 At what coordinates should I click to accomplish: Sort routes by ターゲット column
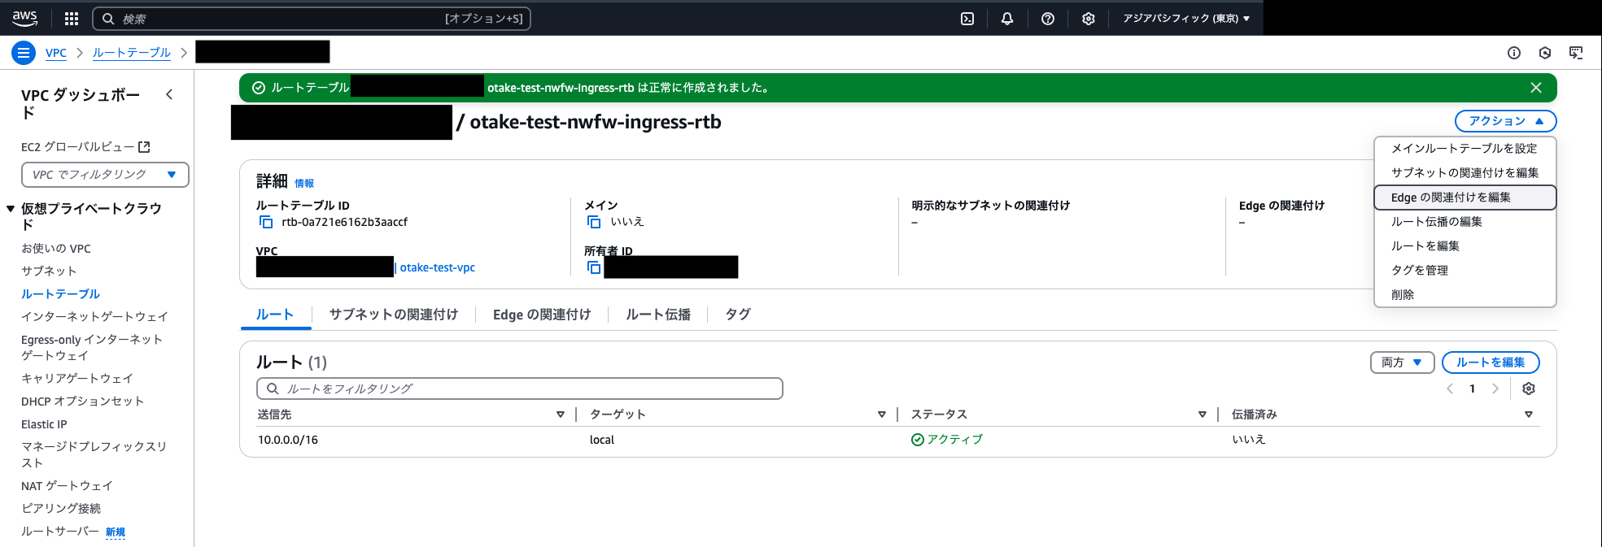(881, 415)
